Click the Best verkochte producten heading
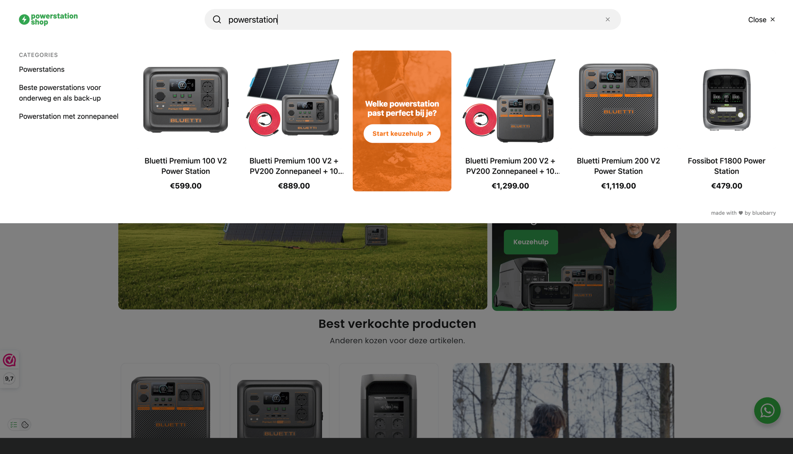This screenshot has width=793, height=454. coord(397,324)
